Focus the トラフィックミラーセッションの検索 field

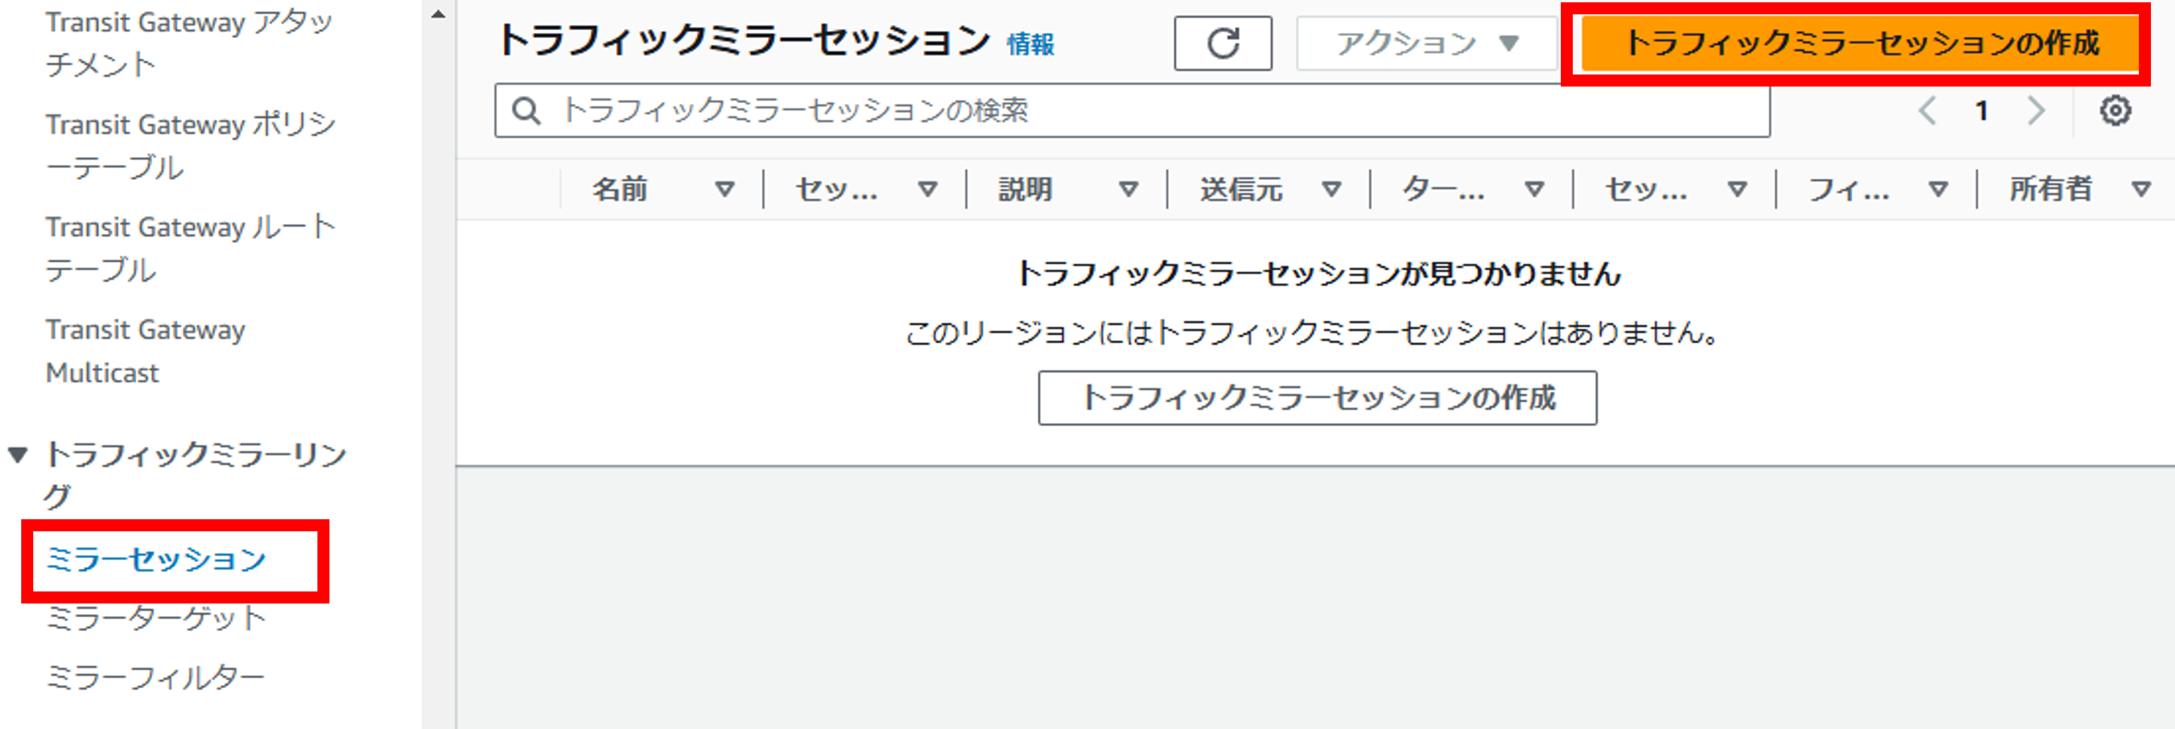(x=1132, y=111)
